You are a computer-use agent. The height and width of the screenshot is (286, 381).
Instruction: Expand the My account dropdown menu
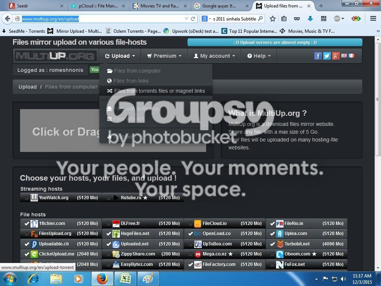(x=214, y=56)
